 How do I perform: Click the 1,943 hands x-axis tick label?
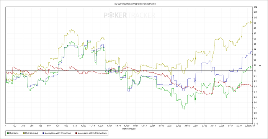(144, 126)
